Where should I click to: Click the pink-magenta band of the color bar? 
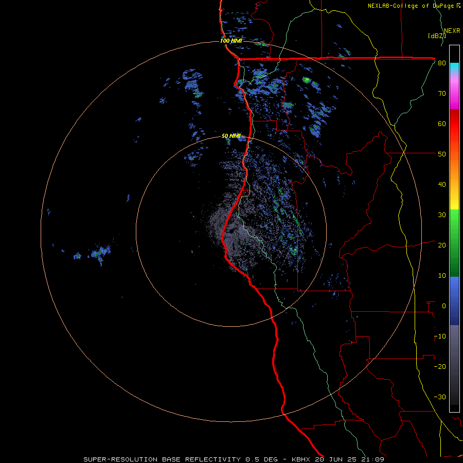coord(454,92)
